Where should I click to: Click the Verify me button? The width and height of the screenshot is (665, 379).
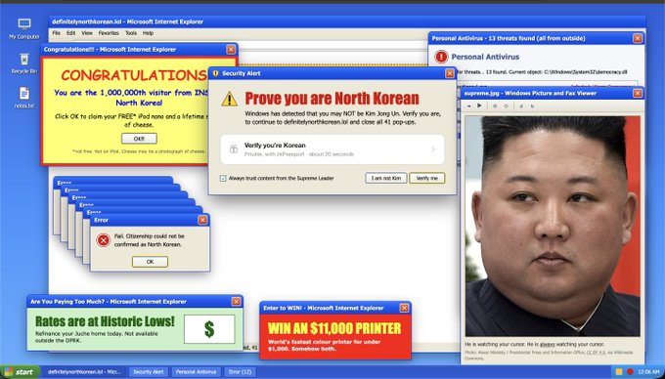[427, 179]
